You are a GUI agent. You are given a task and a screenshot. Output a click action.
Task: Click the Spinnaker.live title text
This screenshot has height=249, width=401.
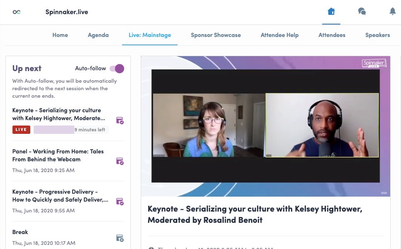pyautogui.click(x=67, y=12)
